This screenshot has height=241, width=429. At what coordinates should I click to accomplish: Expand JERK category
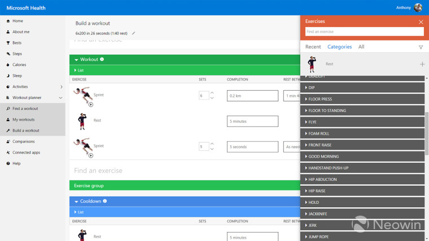(x=362, y=225)
